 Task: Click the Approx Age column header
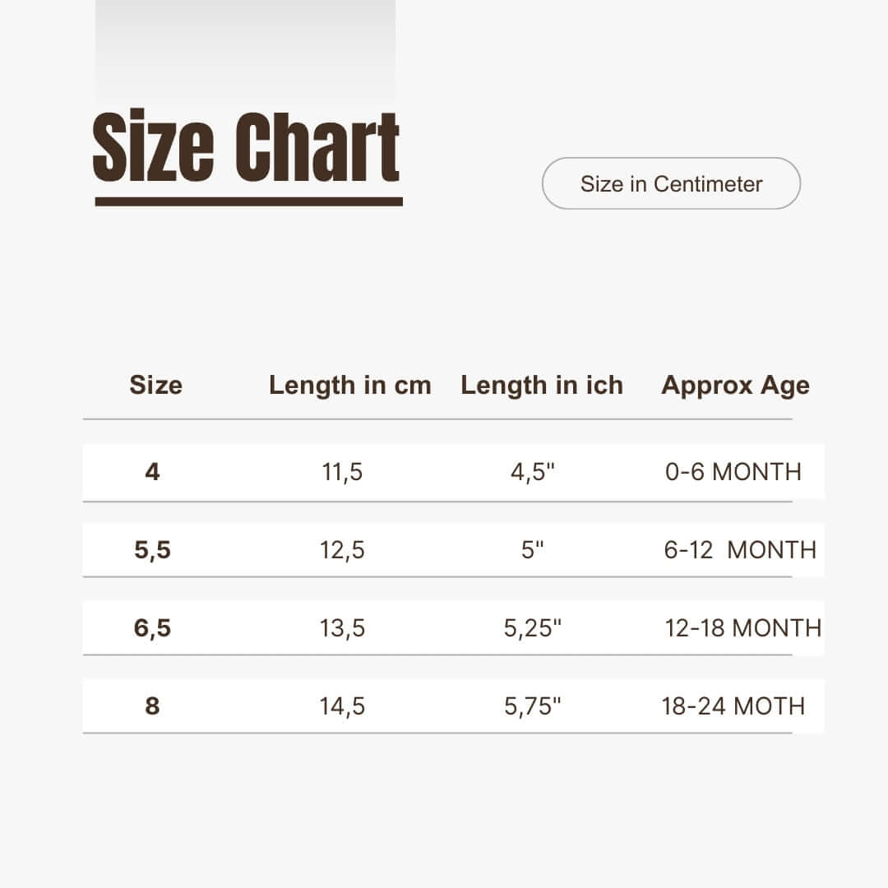pos(735,385)
